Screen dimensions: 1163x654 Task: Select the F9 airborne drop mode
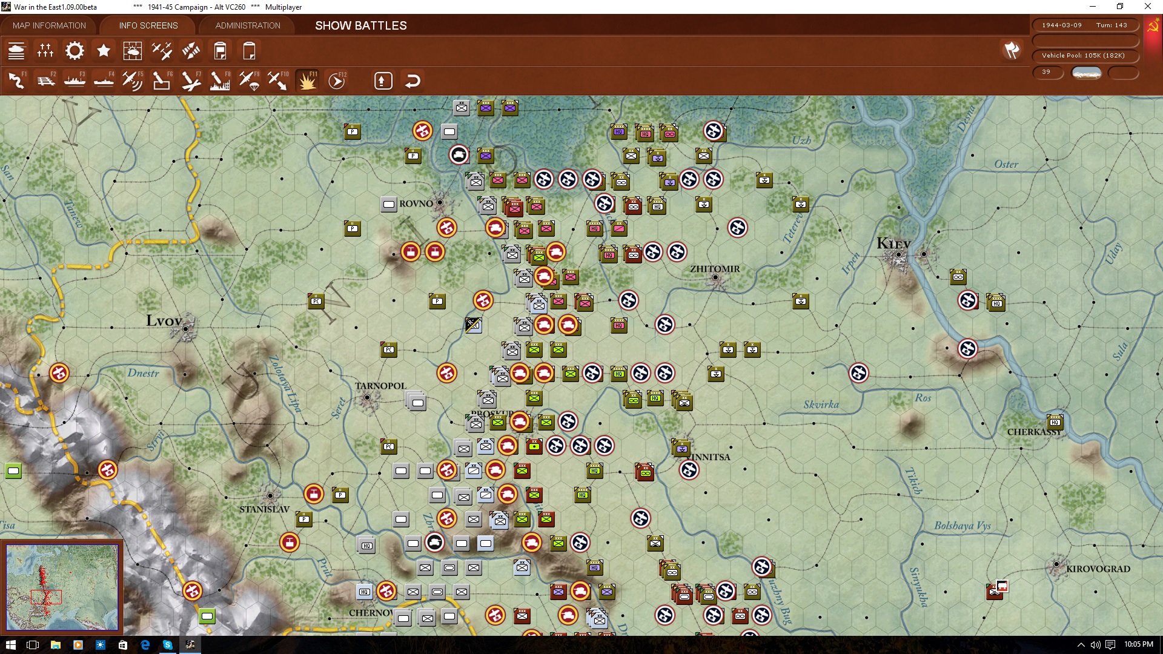249,80
